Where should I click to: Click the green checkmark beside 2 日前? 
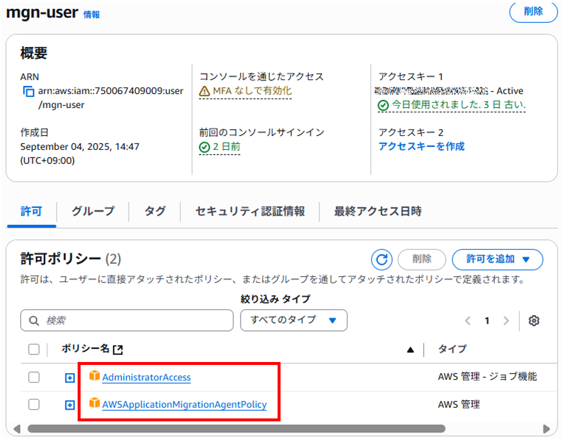coord(204,147)
